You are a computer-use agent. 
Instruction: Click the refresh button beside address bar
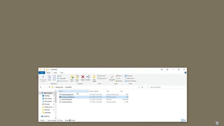tap(142, 87)
